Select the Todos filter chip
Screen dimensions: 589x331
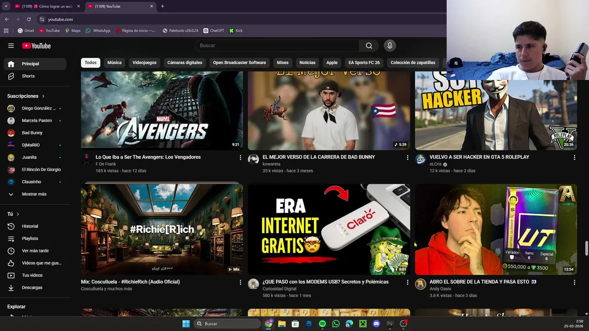point(91,63)
